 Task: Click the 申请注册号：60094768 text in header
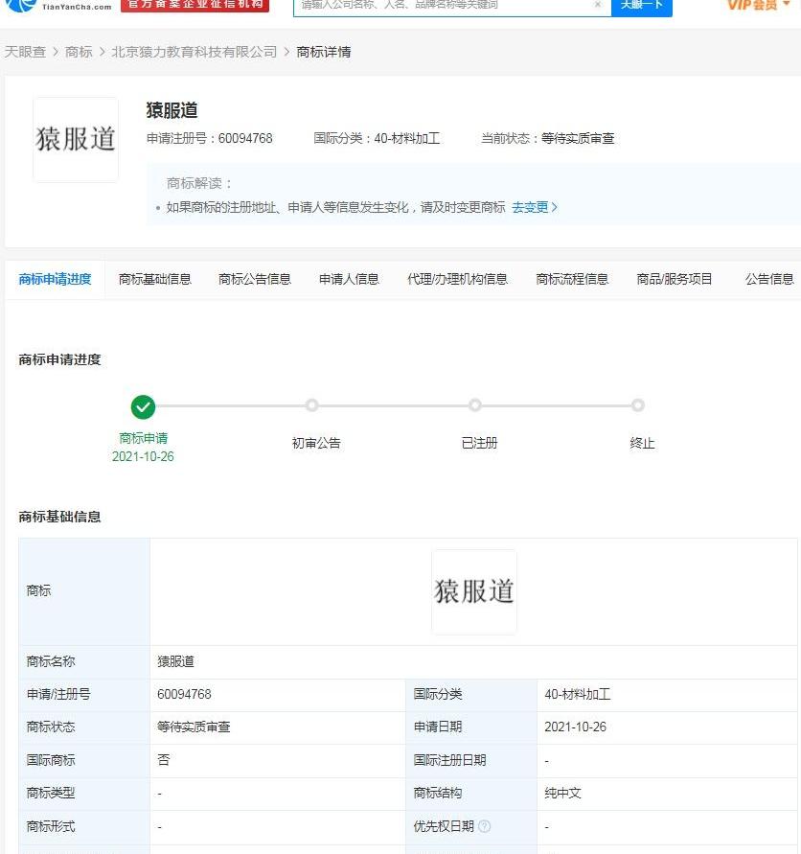pos(209,138)
